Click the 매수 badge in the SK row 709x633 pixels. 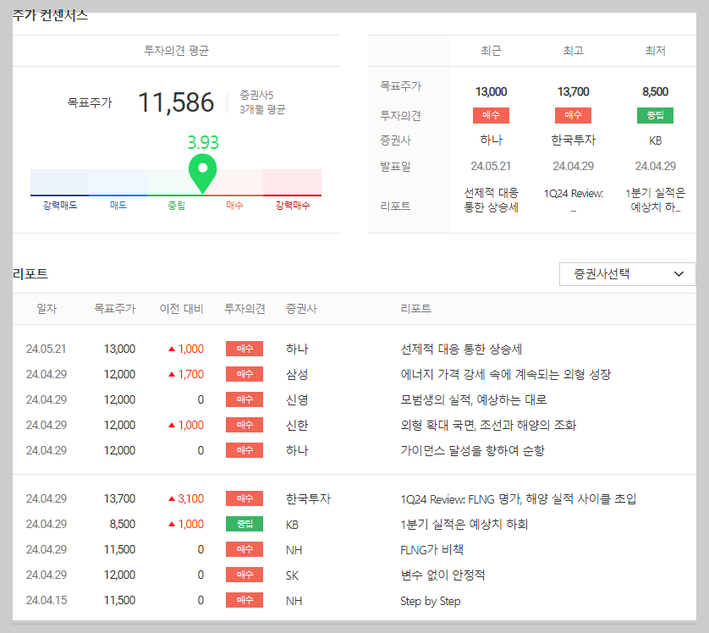(245, 575)
